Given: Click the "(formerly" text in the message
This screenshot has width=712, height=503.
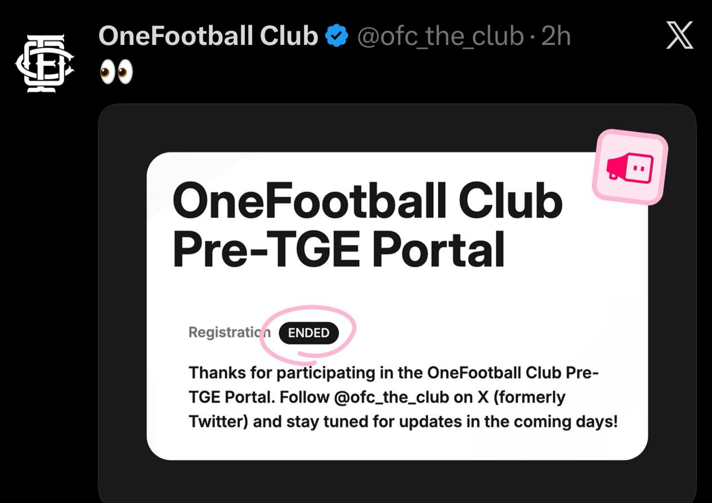Looking at the screenshot, I should pos(529,397).
